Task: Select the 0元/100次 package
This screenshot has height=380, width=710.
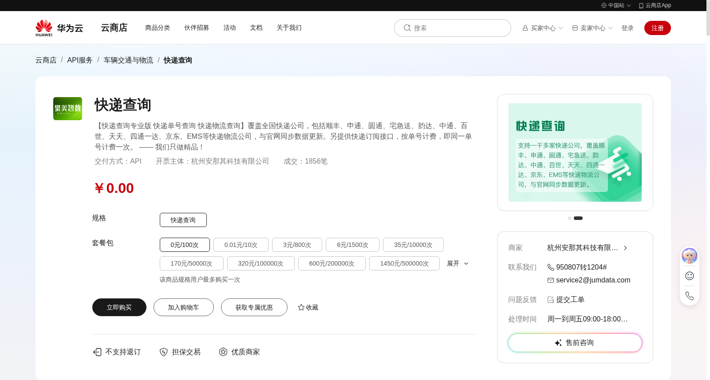Action: click(x=185, y=245)
